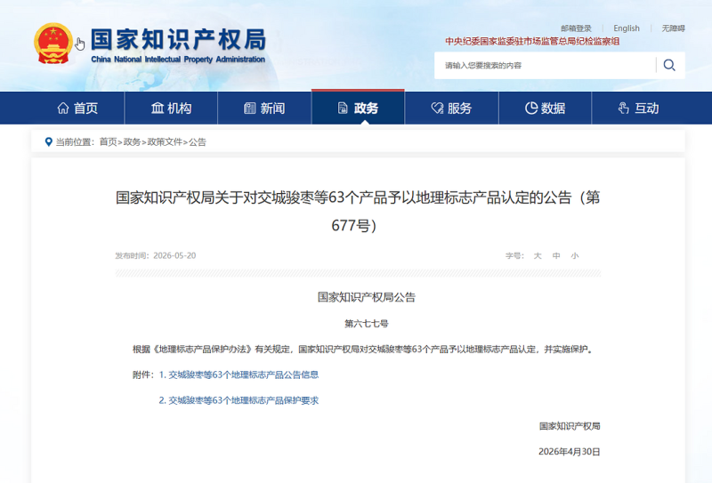
Task: Focus the search input field
Action: click(x=545, y=65)
